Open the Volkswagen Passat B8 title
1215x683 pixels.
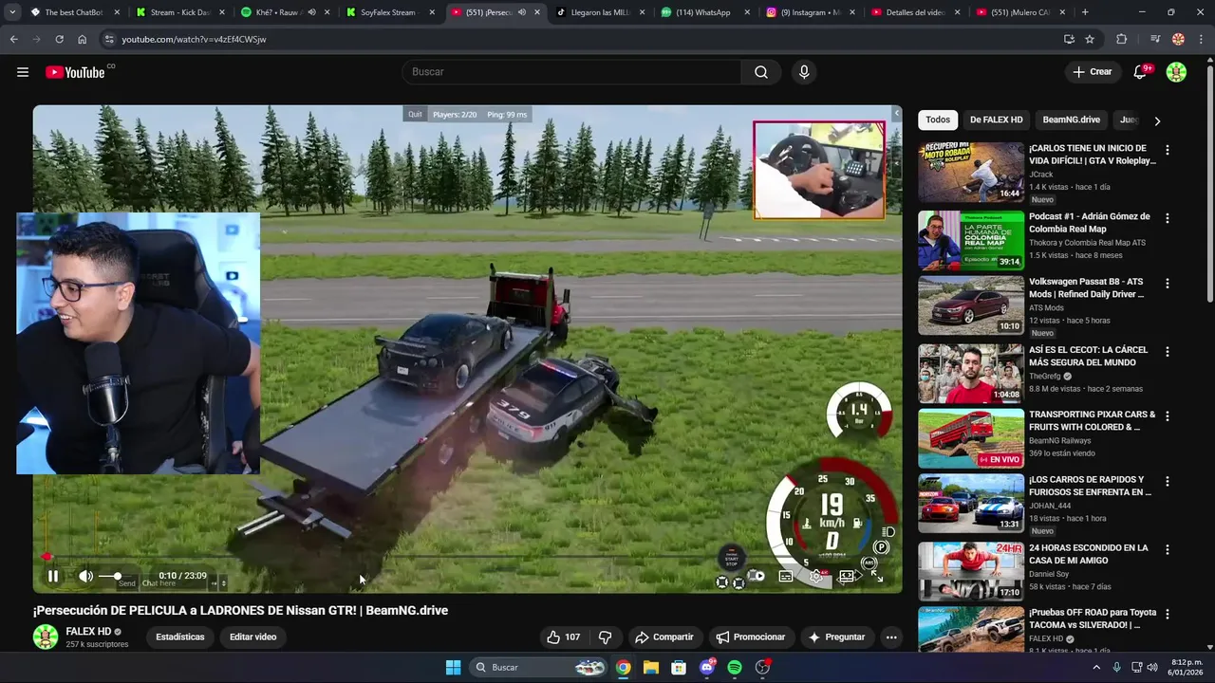(1087, 288)
